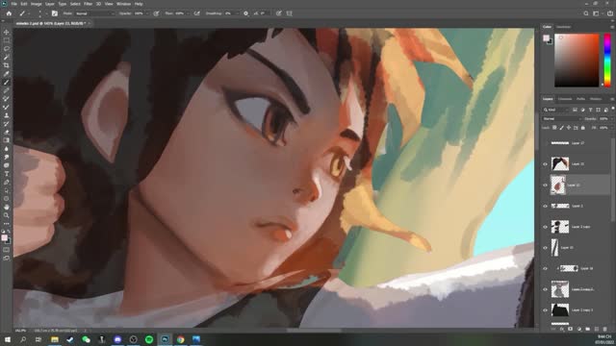Open the brush Mode dropdown
The image size is (616, 346).
click(x=94, y=13)
